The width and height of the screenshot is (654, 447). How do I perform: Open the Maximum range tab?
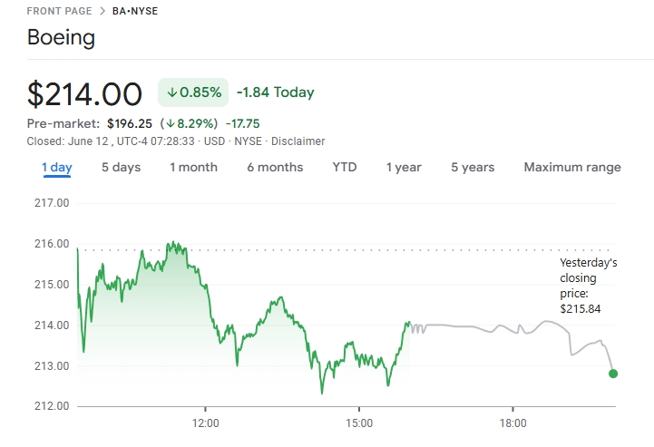click(572, 167)
